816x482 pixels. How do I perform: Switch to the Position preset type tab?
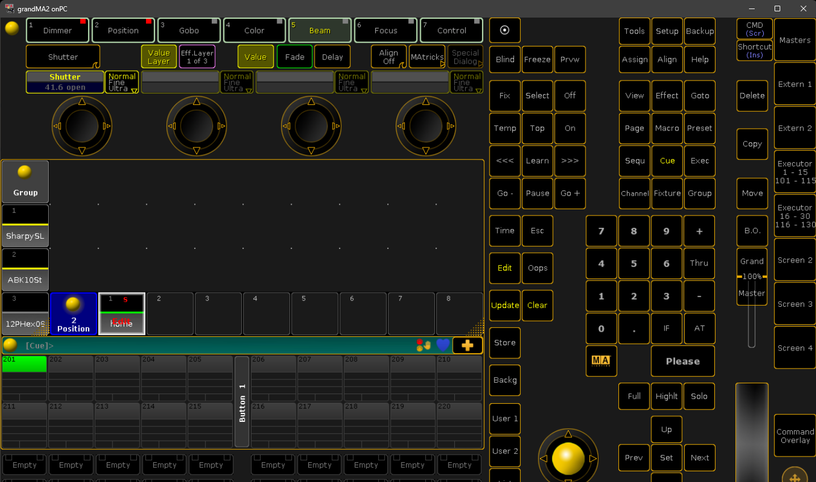(123, 30)
